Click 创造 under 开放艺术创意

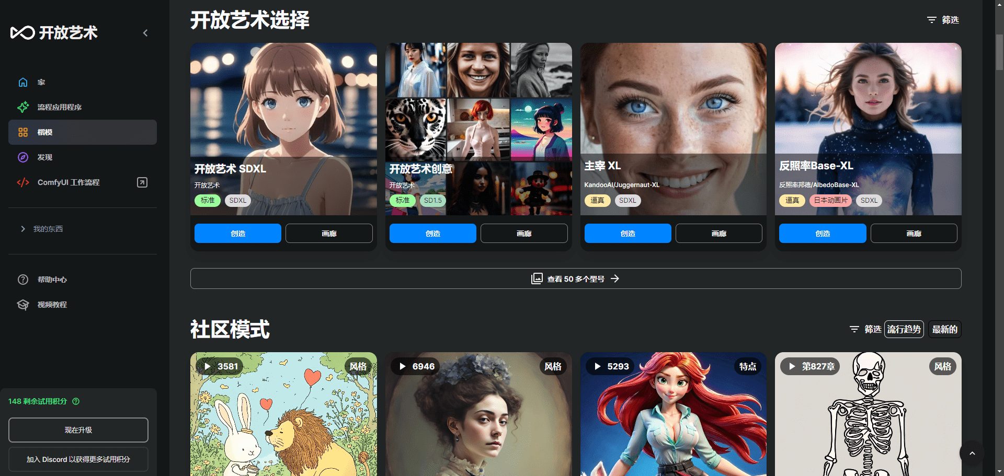(433, 234)
